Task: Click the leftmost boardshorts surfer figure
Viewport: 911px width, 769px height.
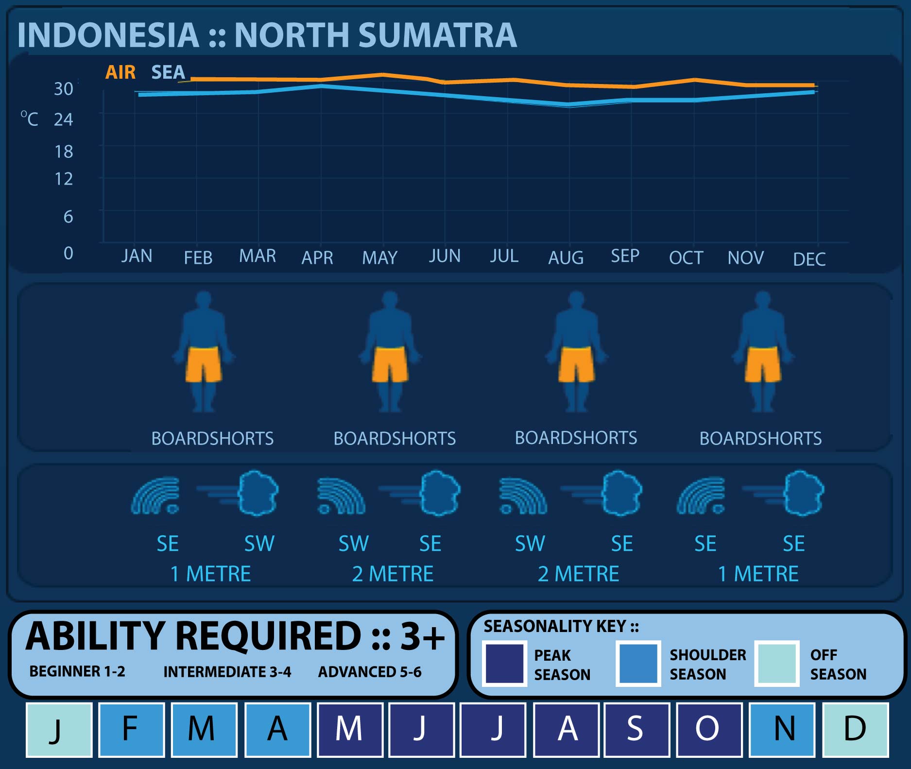Action: [204, 352]
